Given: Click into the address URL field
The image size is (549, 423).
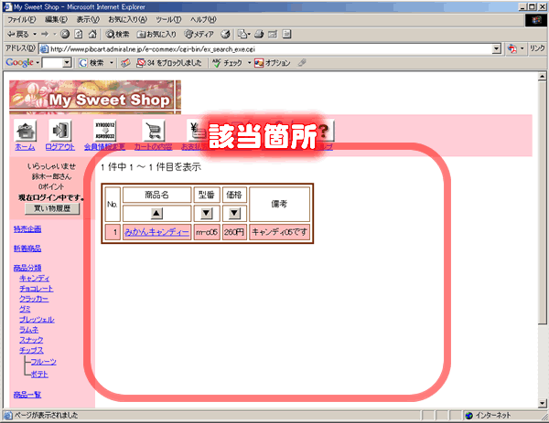Looking at the screenshot, I should point(270,49).
